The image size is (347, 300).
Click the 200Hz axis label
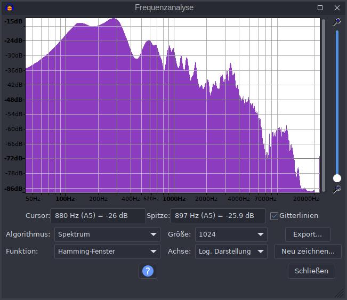point(98,199)
